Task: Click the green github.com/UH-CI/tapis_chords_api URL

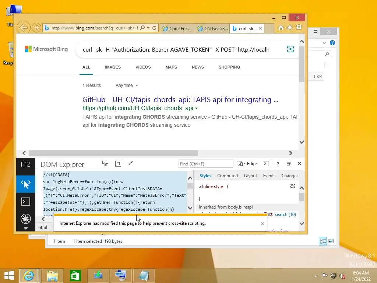Action: [x=138, y=108]
